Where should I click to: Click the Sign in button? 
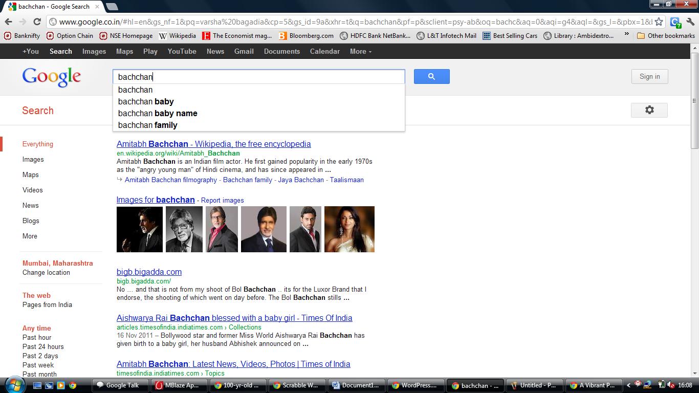[x=649, y=77]
